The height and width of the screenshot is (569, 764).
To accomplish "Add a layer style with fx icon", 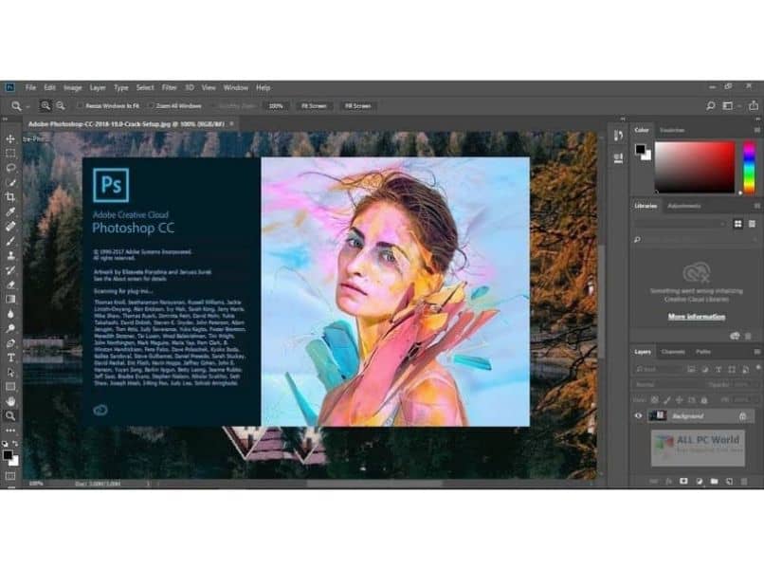I will 668,481.
